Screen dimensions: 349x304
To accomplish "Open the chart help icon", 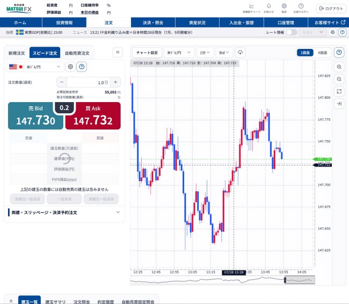I will (x=339, y=52).
